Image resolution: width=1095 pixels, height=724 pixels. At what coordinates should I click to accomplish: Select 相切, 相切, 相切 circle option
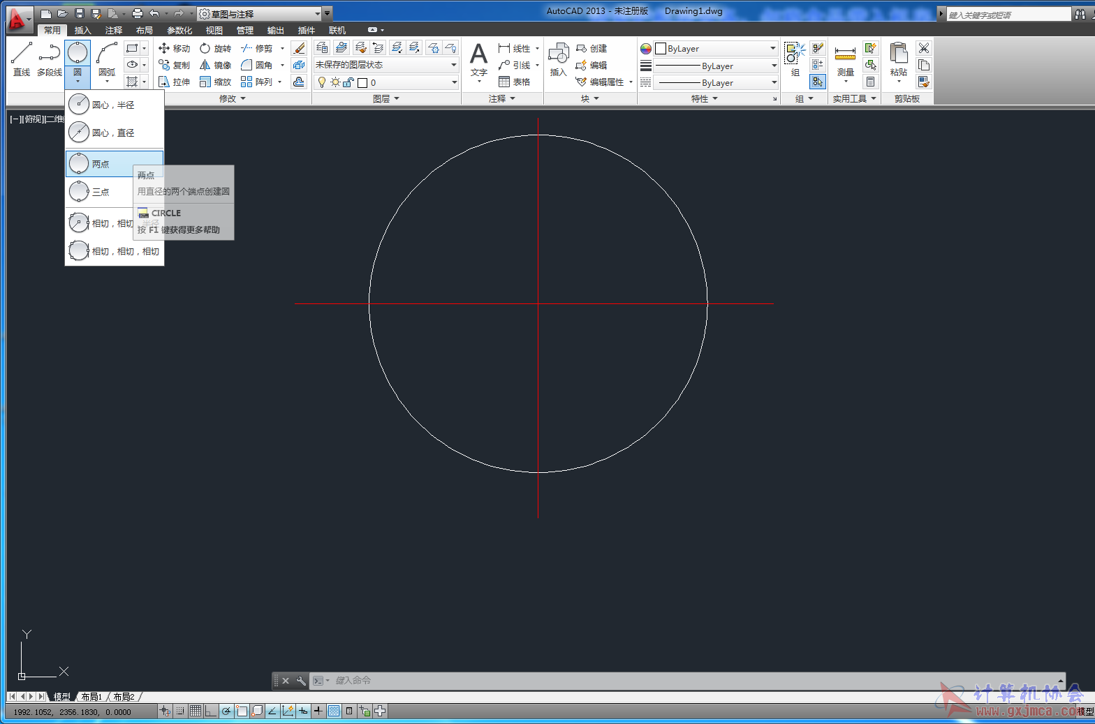115,251
